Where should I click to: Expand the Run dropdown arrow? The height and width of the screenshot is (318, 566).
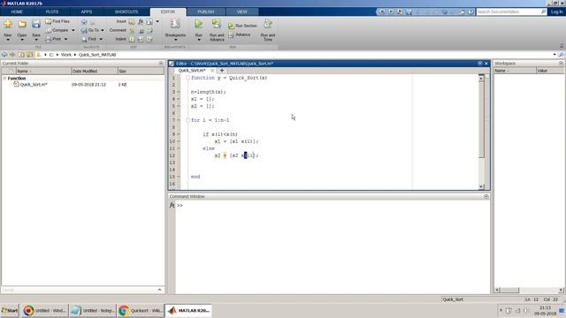tap(199, 40)
